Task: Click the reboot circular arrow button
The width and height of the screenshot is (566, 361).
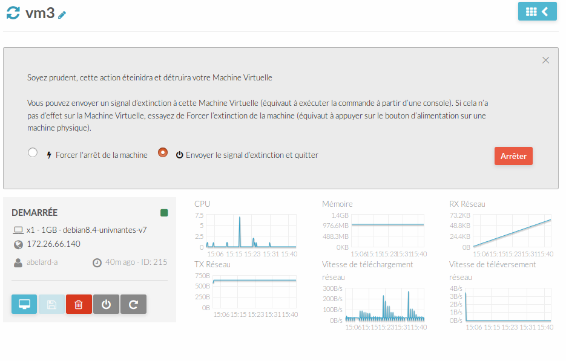Action: pos(133,304)
